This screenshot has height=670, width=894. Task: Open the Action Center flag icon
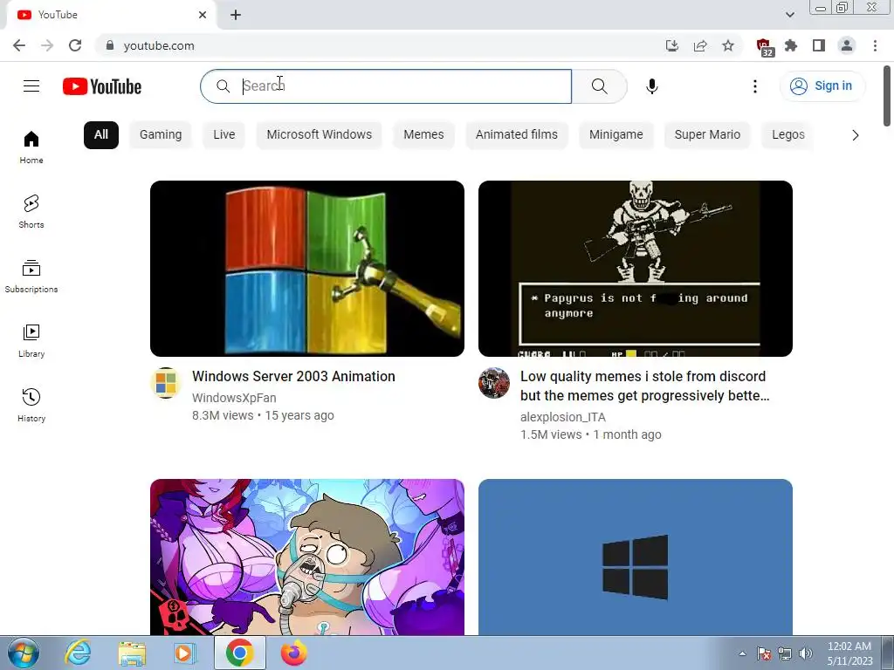(x=764, y=653)
